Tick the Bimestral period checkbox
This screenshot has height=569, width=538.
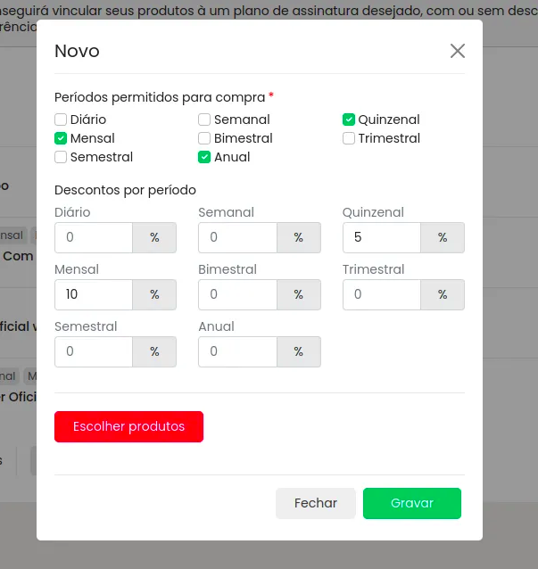tap(204, 138)
